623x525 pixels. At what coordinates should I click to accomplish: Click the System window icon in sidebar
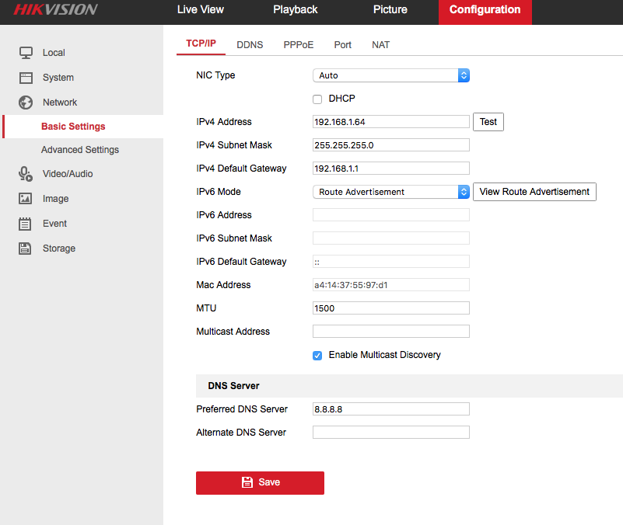click(26, 78)
